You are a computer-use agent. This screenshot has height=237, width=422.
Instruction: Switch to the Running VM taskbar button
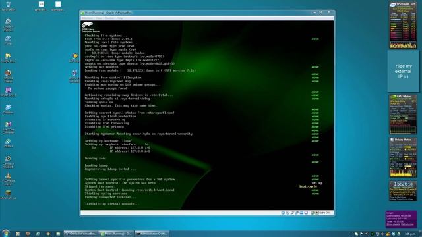tap(116, 234)
